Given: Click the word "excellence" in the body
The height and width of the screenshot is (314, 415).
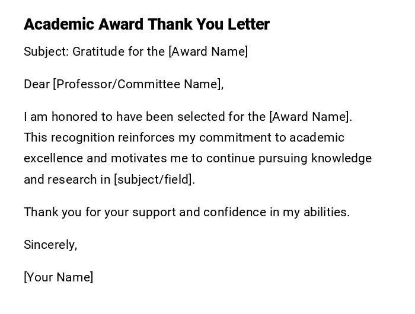Looking at the screenshot, I should 53,158.
